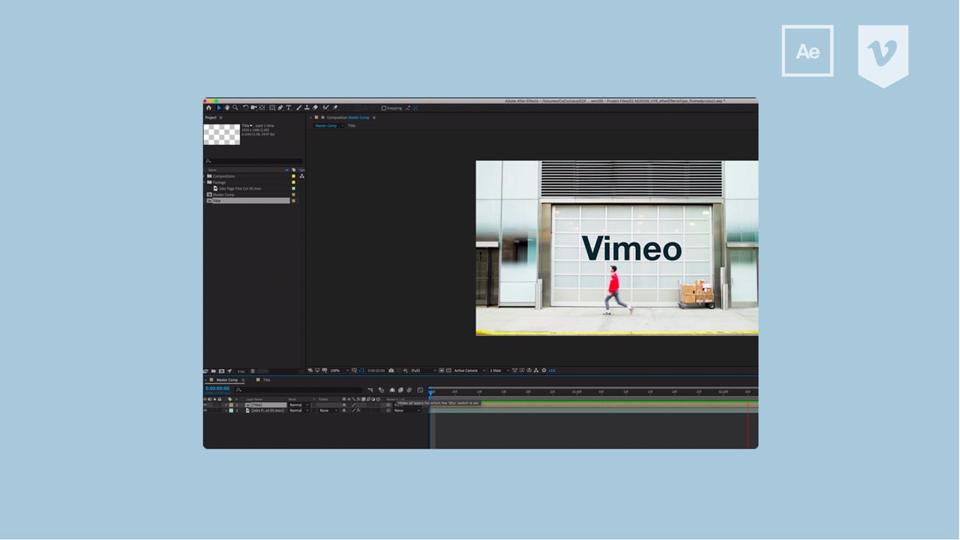Image resolution: width=960 pixels, height=540 pixels.
Task: Delete selected project item with trash icon
Action: pyautogui.click(x=253, y=370)
